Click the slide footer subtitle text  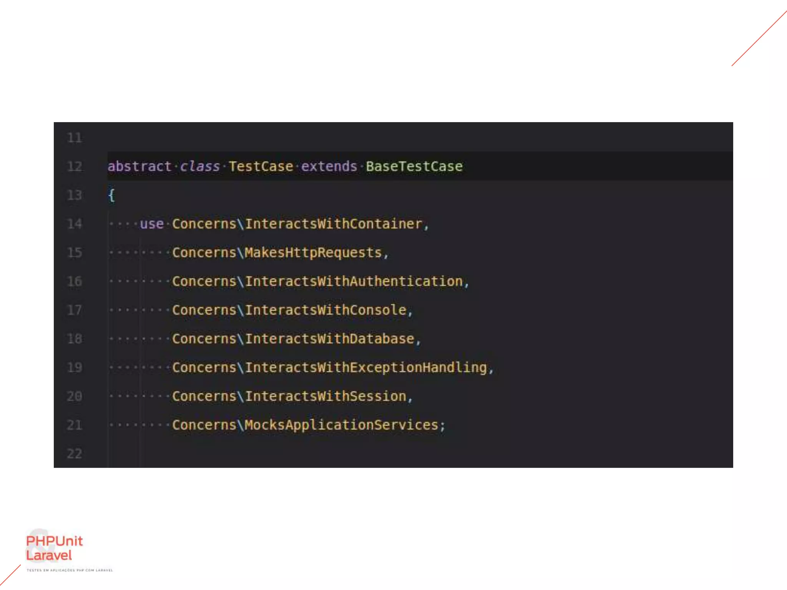70,570
